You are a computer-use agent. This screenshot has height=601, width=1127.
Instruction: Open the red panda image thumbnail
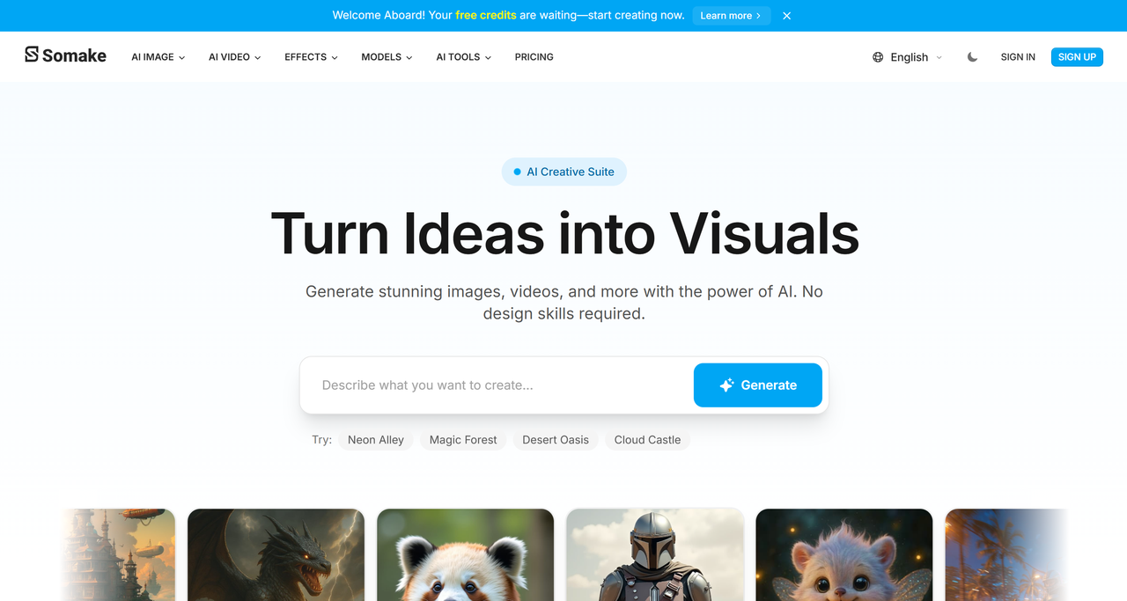[x=465, y=554]
